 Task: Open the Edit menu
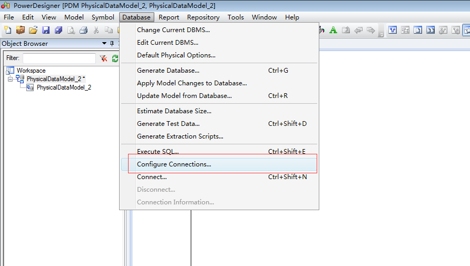pos(27,17)
